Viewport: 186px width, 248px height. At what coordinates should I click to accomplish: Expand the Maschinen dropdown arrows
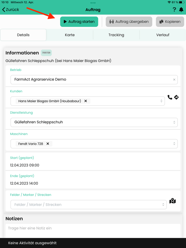click(174, 144)
